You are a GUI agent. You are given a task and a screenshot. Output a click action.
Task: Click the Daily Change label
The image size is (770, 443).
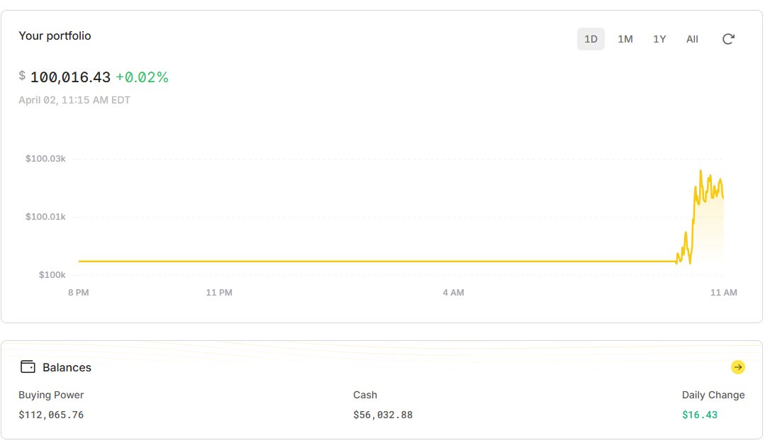coord(713,395)
